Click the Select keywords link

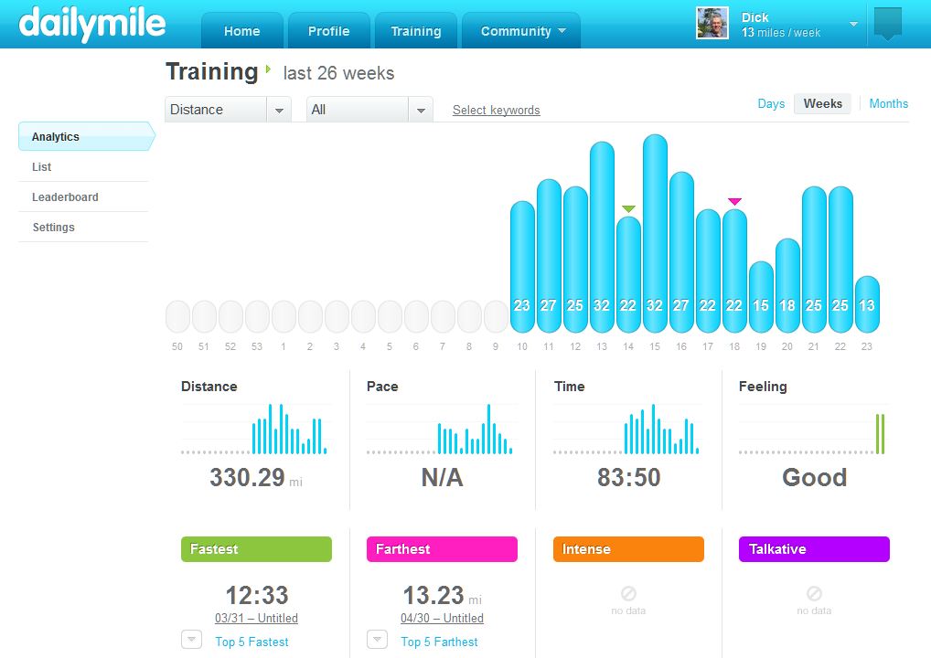pyautogui.click(x=496, y=111)
